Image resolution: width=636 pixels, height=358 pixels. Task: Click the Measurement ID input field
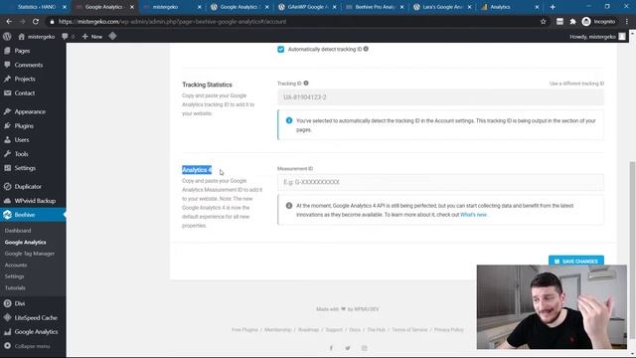point(440,182)
